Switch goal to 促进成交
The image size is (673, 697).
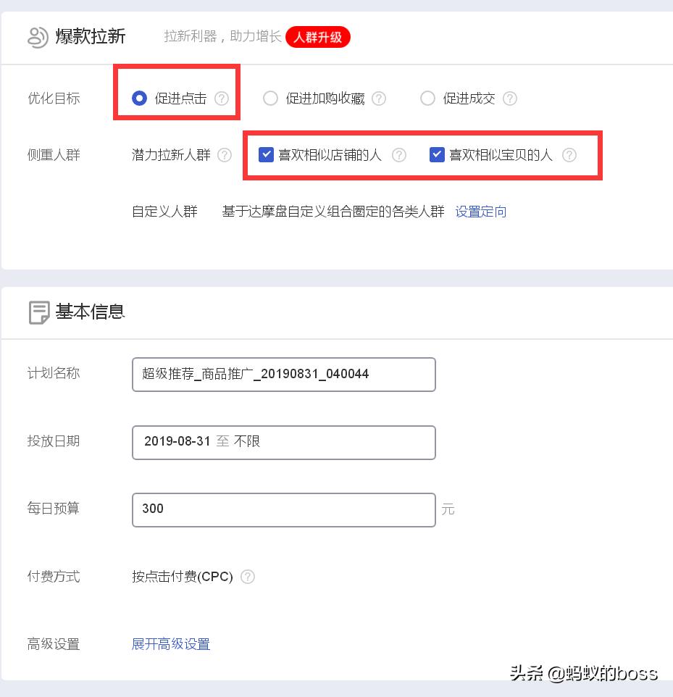427,98
